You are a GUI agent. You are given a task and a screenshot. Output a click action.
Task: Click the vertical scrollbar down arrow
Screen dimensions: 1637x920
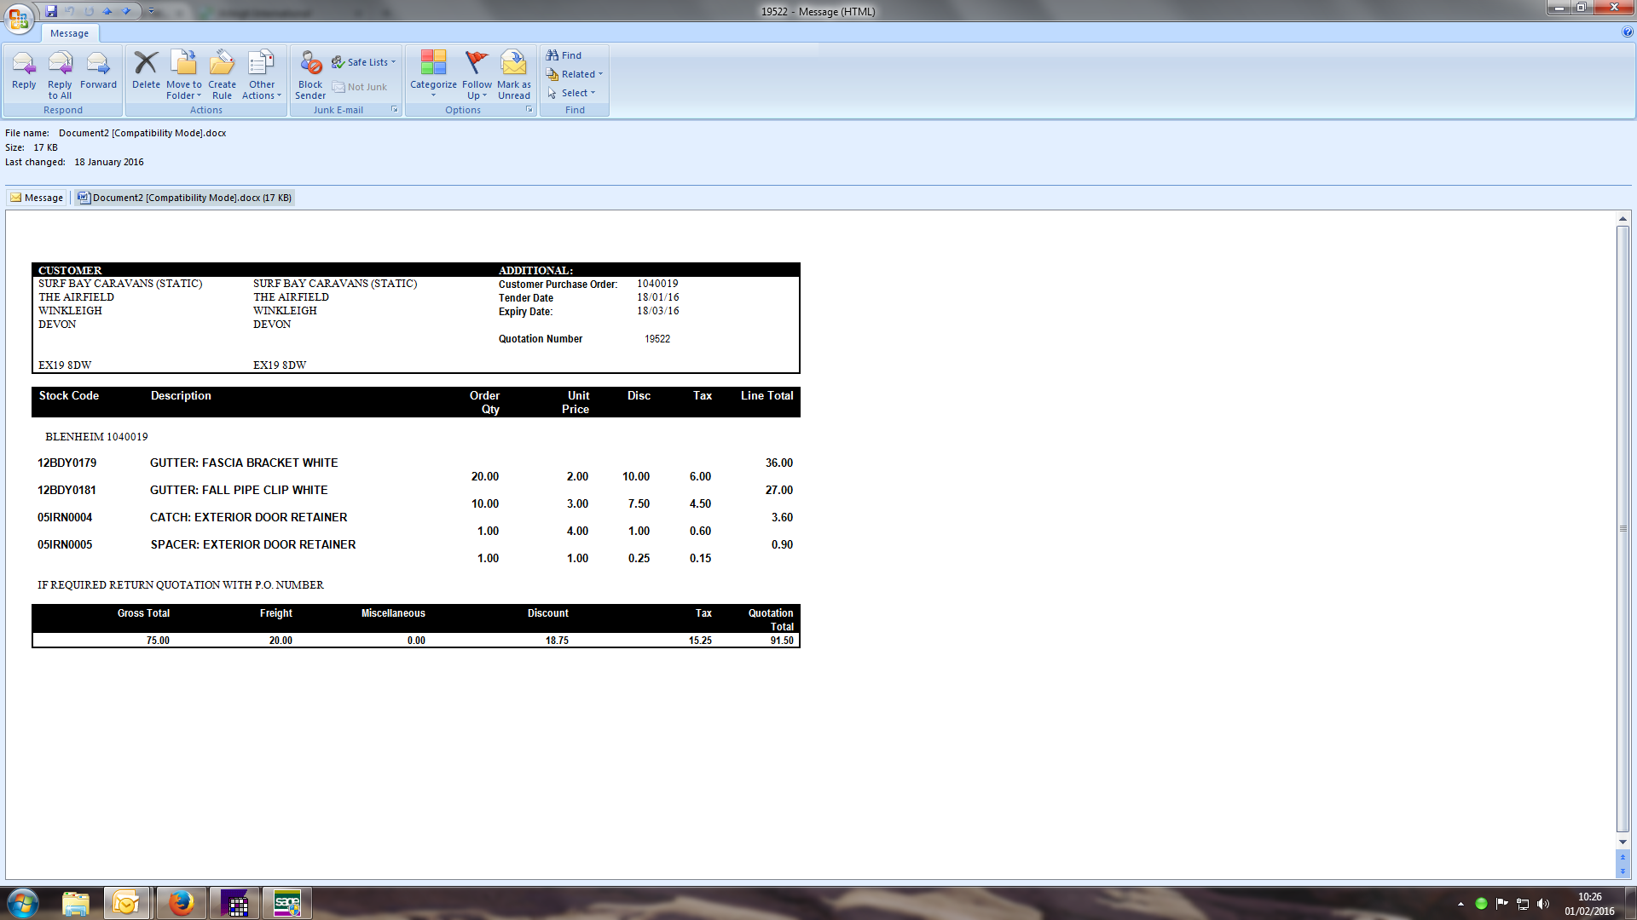pos(1623,842)
